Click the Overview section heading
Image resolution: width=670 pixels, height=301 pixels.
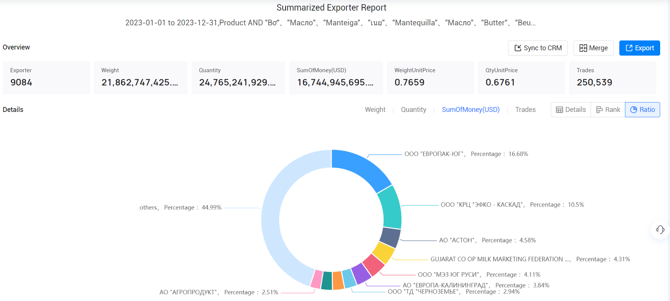(16, 47)
